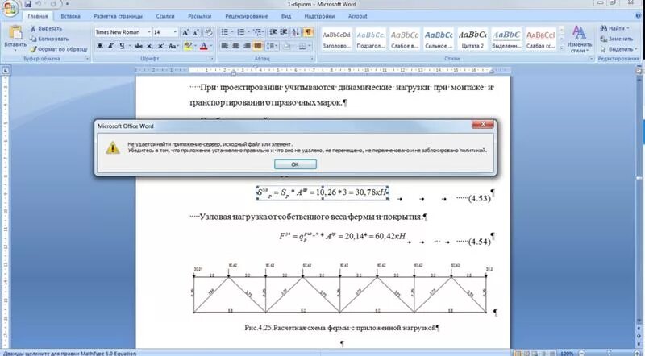Image resolution: width=645 pixels, height=356 pixels.
Task: Apply the Заголово... style
Action: tap(336, 39)
